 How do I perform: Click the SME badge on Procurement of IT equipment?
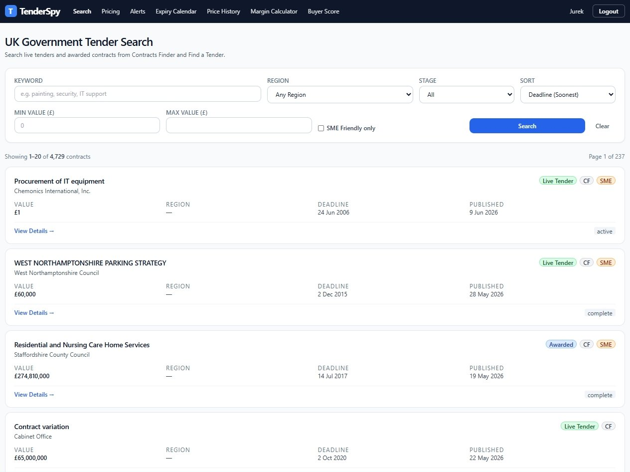(606, 181)
